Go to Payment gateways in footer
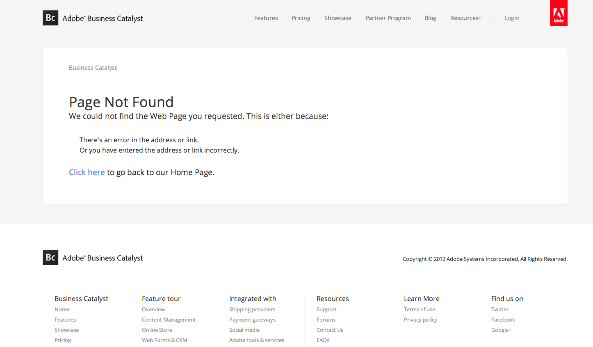The height and width of the screenshot is (347, 593). 252,320
